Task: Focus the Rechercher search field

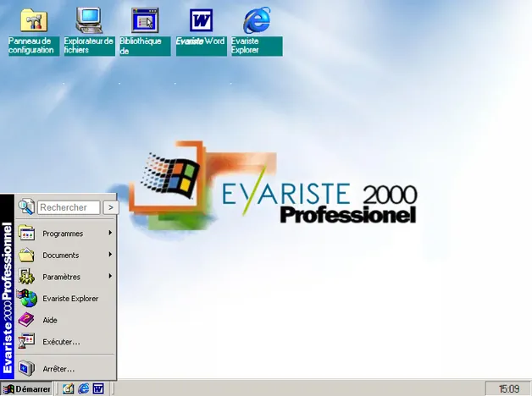Action: click(x=69, y=207)
